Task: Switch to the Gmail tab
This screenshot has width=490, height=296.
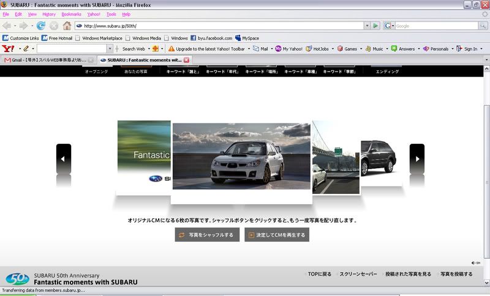Action: 48,60
